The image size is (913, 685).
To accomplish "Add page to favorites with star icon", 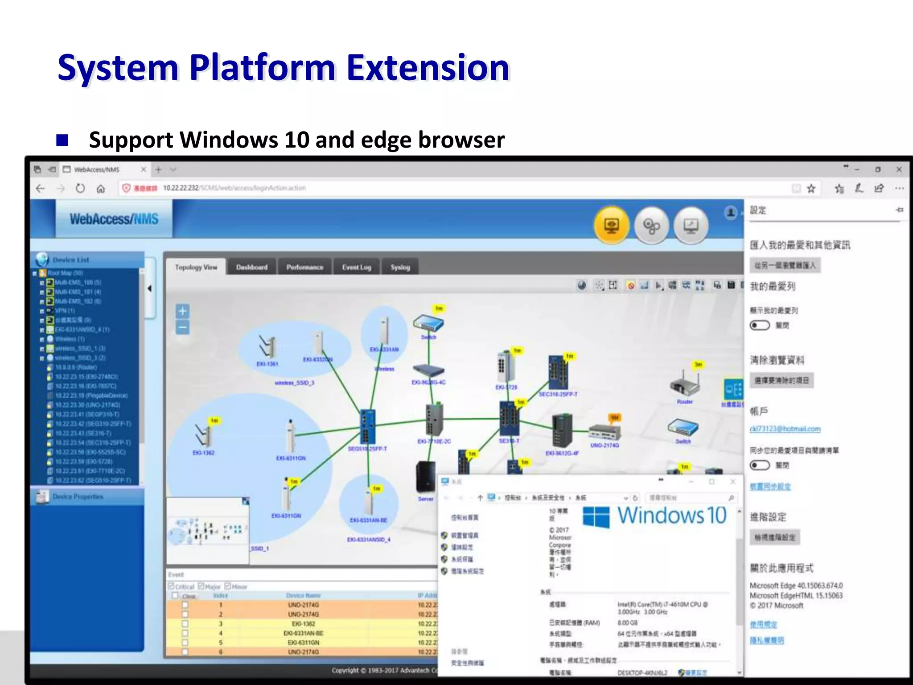I will pos(811,189).
